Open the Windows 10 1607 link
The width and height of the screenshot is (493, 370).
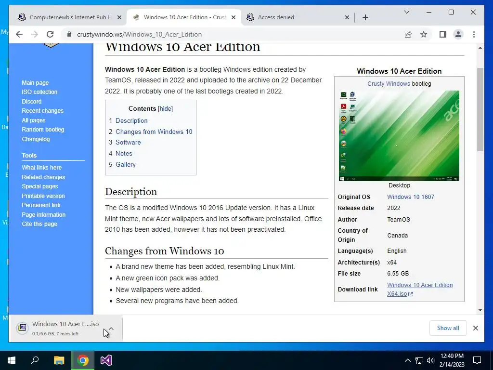coord(411,197)
